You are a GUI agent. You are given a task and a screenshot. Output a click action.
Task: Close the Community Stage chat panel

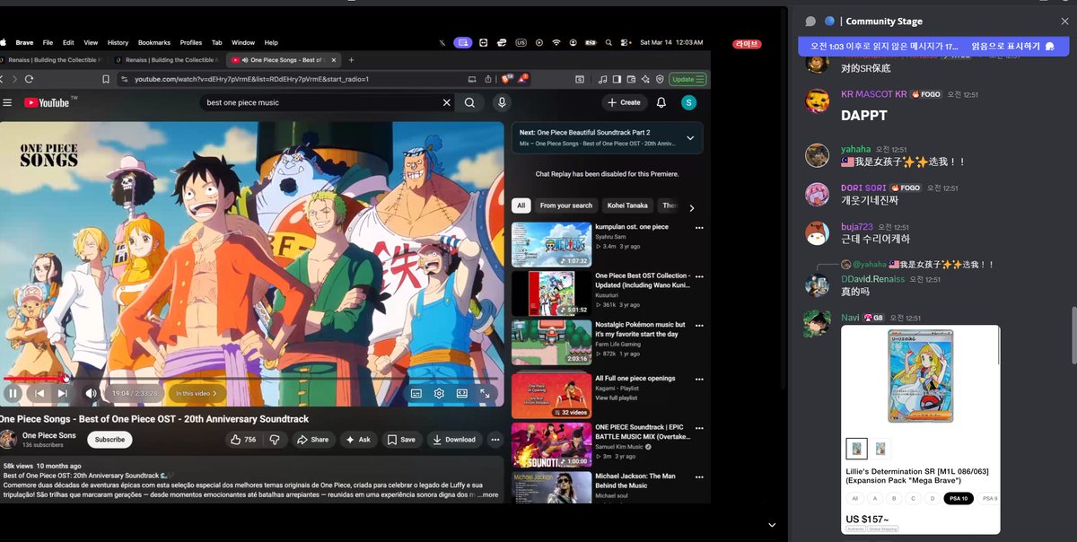click(x=1064, y=21)
